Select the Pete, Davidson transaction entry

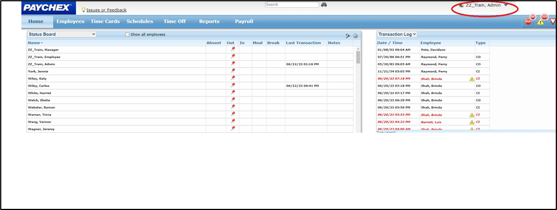point(433,50)
